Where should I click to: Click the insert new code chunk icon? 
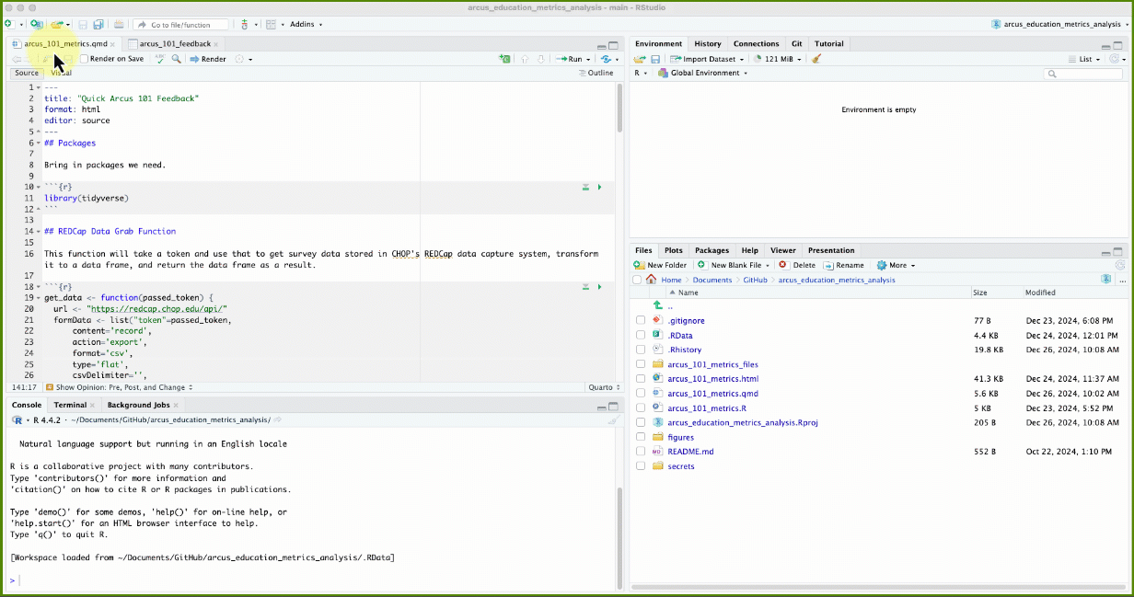point(503,59)
